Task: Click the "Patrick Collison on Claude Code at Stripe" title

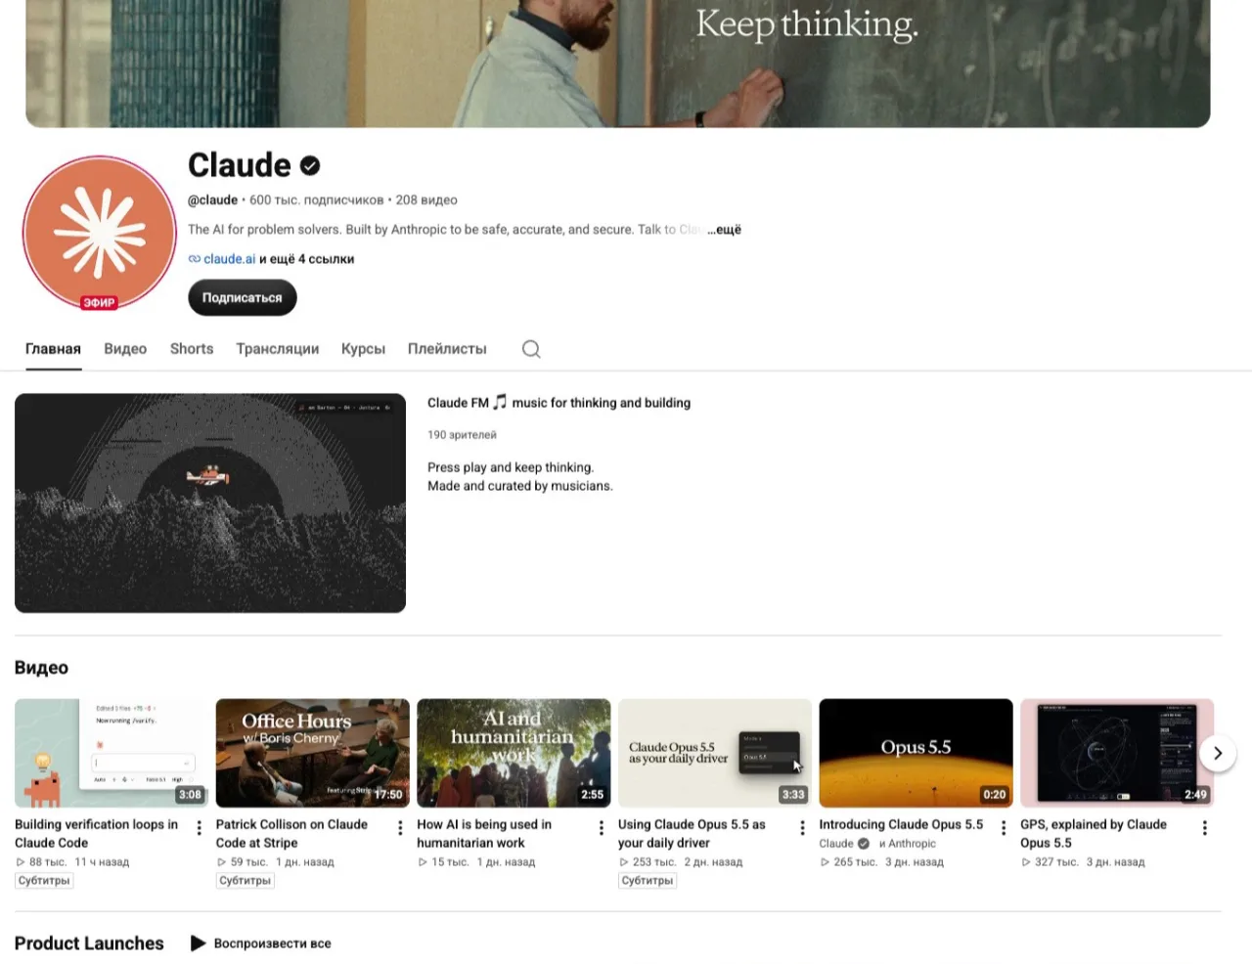Action: (291, 834)
